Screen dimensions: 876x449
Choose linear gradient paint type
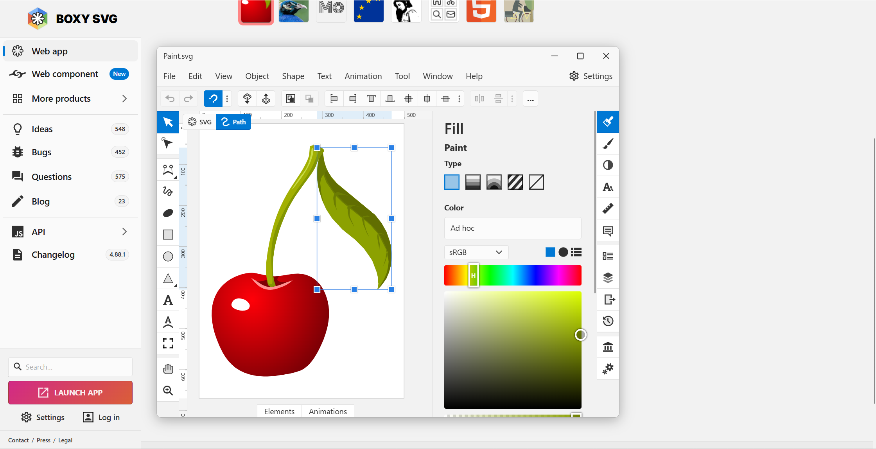[x=473, y=182]
